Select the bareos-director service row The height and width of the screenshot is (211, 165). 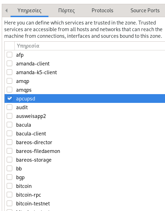pyautogui.click(x=85, y=142)
